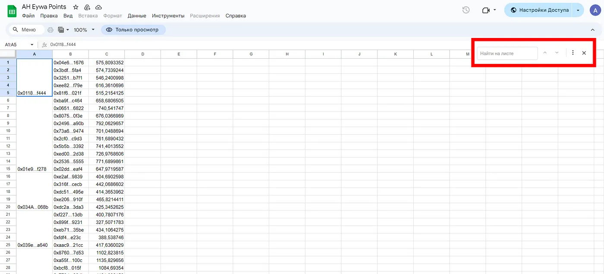
Task: Click the Настройки Доступа button
Action: tap(539, 10)
